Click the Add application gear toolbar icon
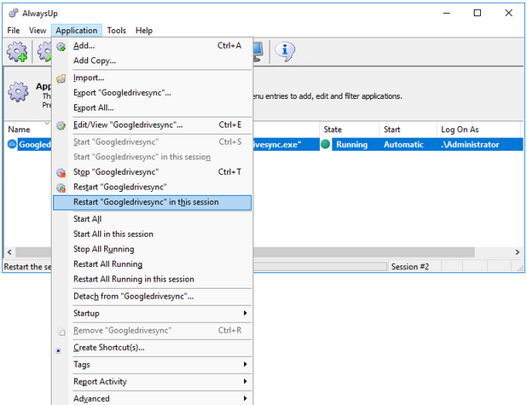Image resolution: width=527 pixels, height=405 pixels. tap(17, 52)
